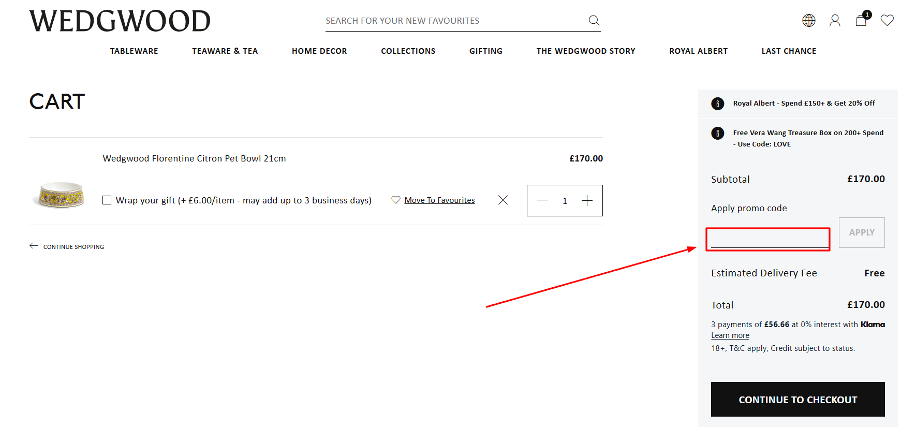
Task: Open the Royal Albert menu
Action: pos(699,51)
